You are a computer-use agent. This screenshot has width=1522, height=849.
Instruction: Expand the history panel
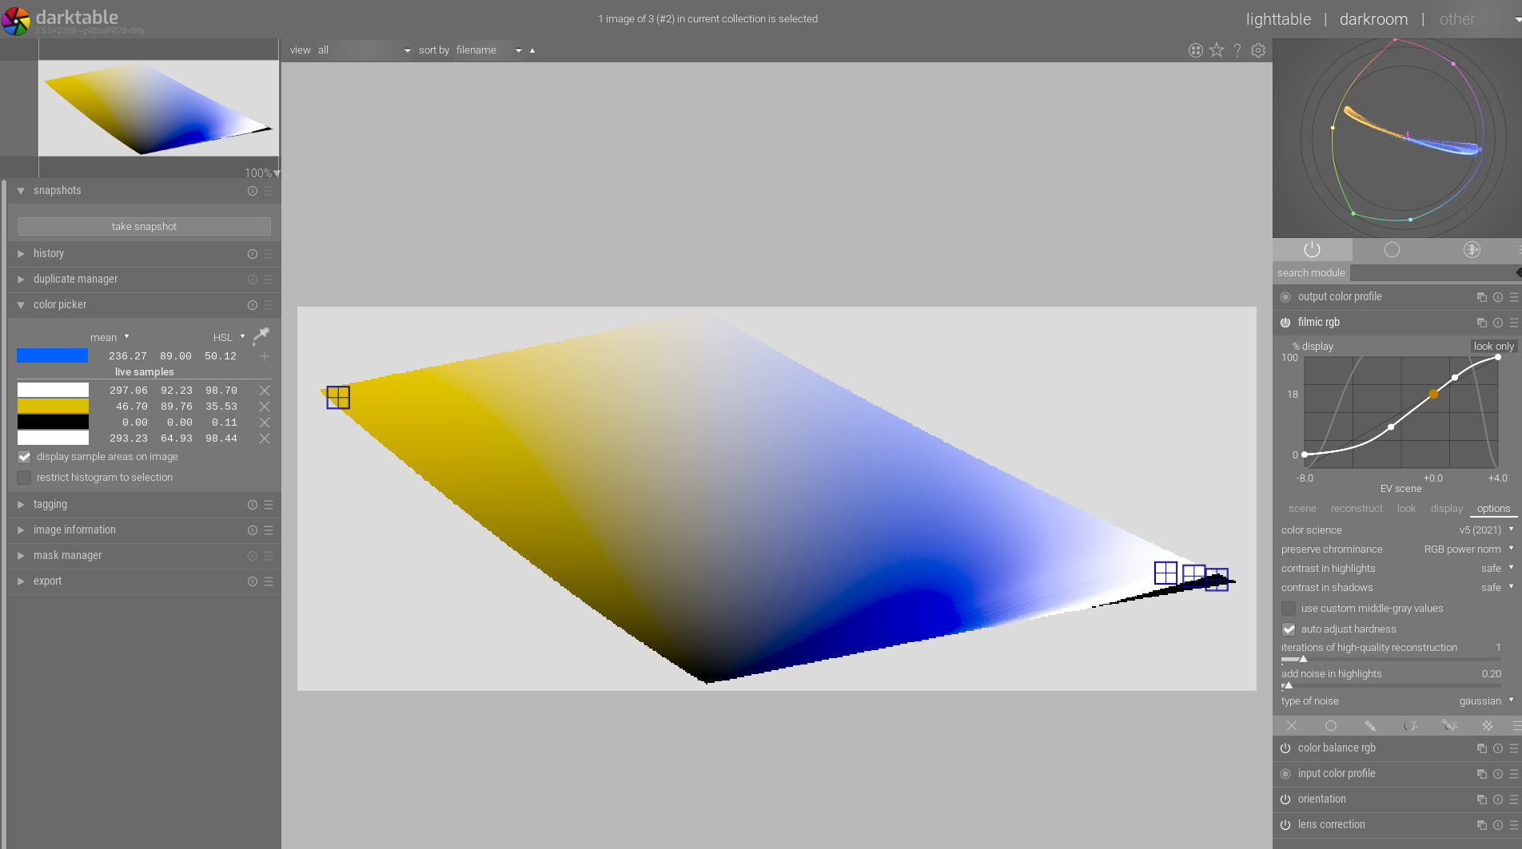(x=49, y=253)
